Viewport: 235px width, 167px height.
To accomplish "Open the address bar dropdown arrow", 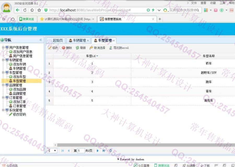I will coord(159,10).
